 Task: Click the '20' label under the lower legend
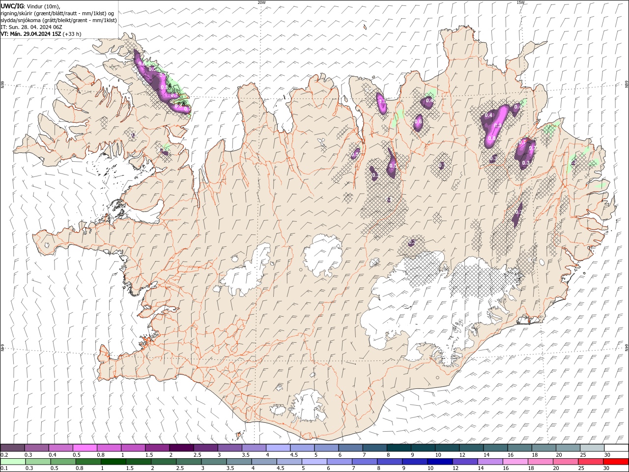tap(555, 468)
